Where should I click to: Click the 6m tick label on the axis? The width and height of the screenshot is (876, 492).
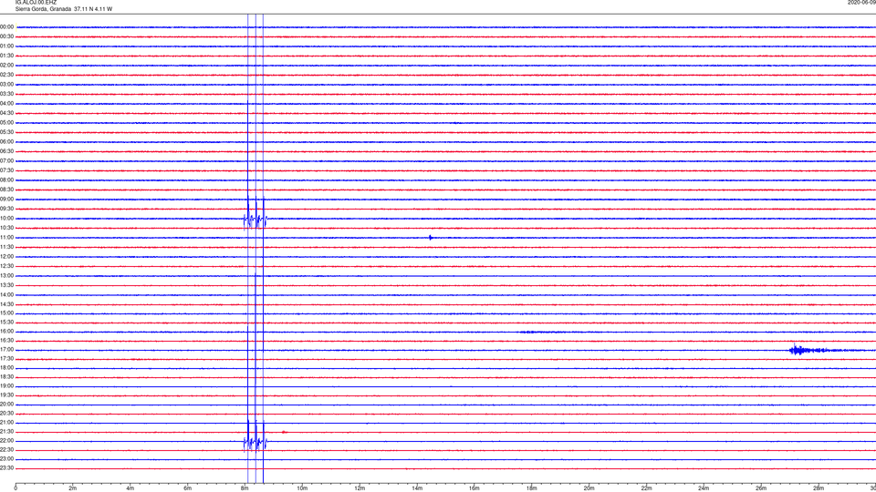pos(188,488)
